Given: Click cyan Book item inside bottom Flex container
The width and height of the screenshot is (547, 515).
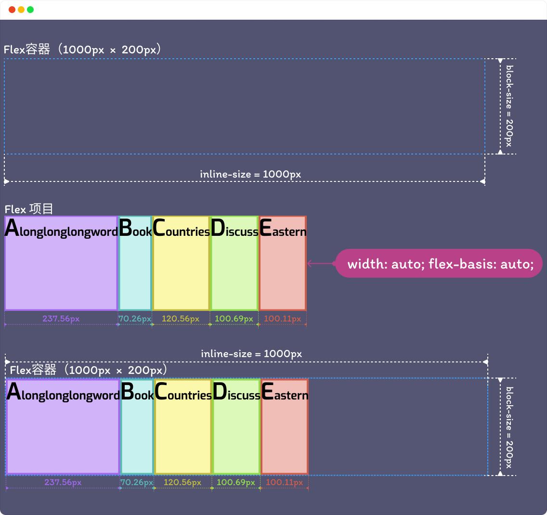Looking at the screenshot, I should pyautogui.click(x=137, y=433).
